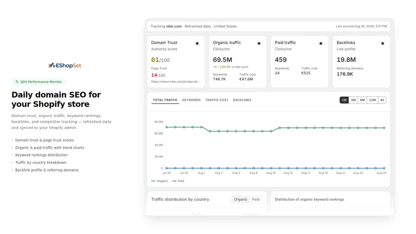The image size is (416, 234).
Task: Switch to the Total Traffic tab
Action: (165, 100)
